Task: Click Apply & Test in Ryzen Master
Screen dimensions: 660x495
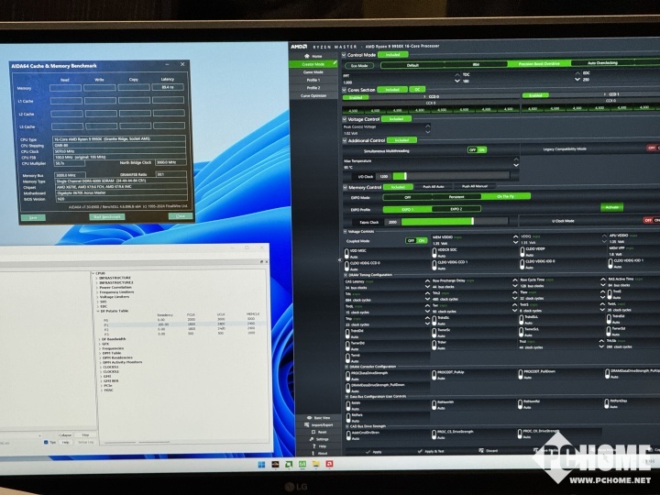Action: pyautogui.click(x=430, y=451)
